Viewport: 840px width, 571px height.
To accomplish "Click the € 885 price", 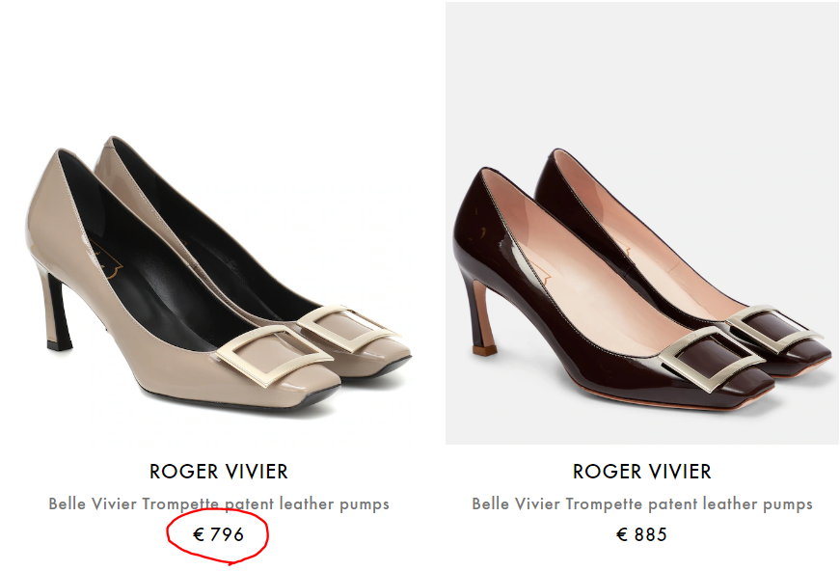I will [641, 533].
